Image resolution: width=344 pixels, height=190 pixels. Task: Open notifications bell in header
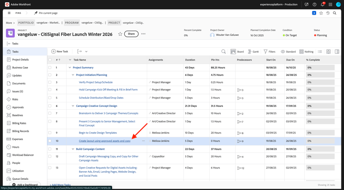pos(322,5)
